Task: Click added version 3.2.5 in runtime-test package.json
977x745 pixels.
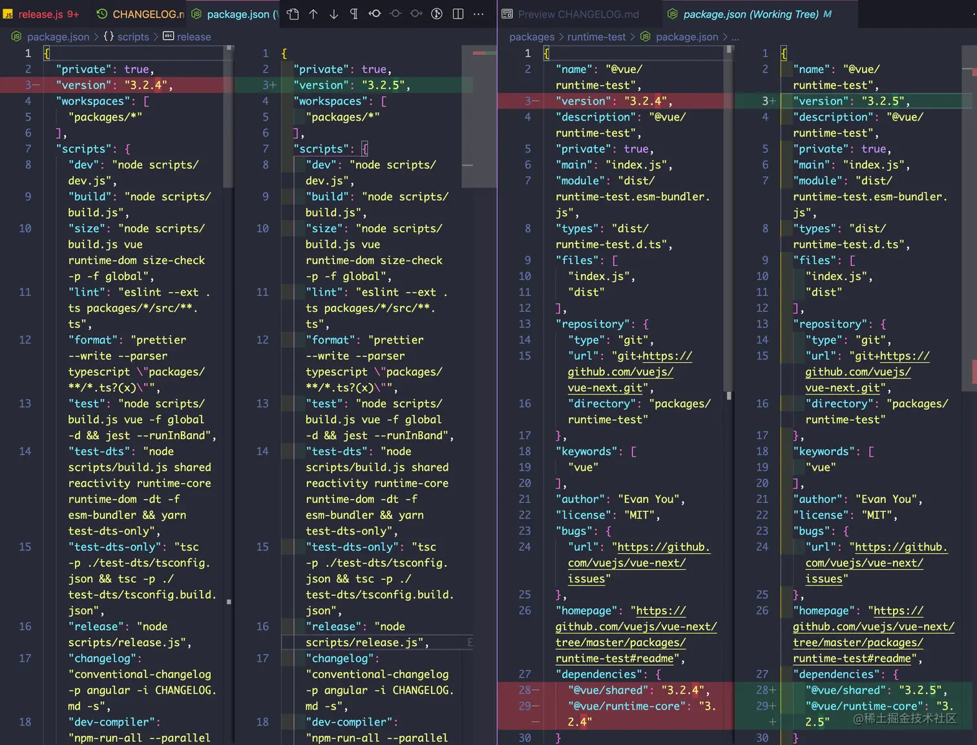Action: pyautogui.click(x=853, y=101)
